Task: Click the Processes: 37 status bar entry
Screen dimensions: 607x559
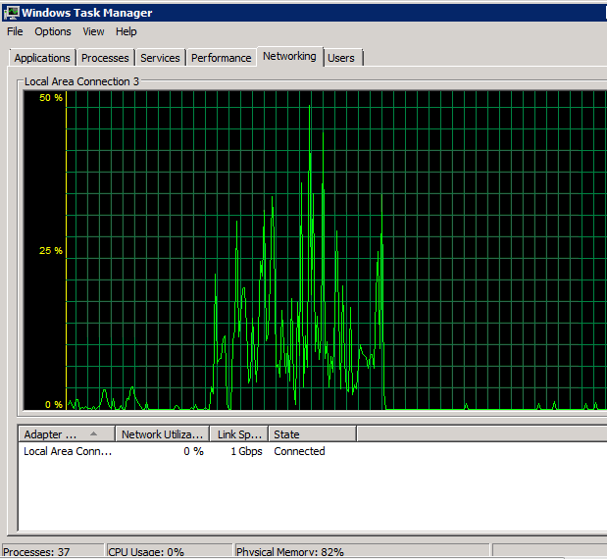Action: (53, 551)
